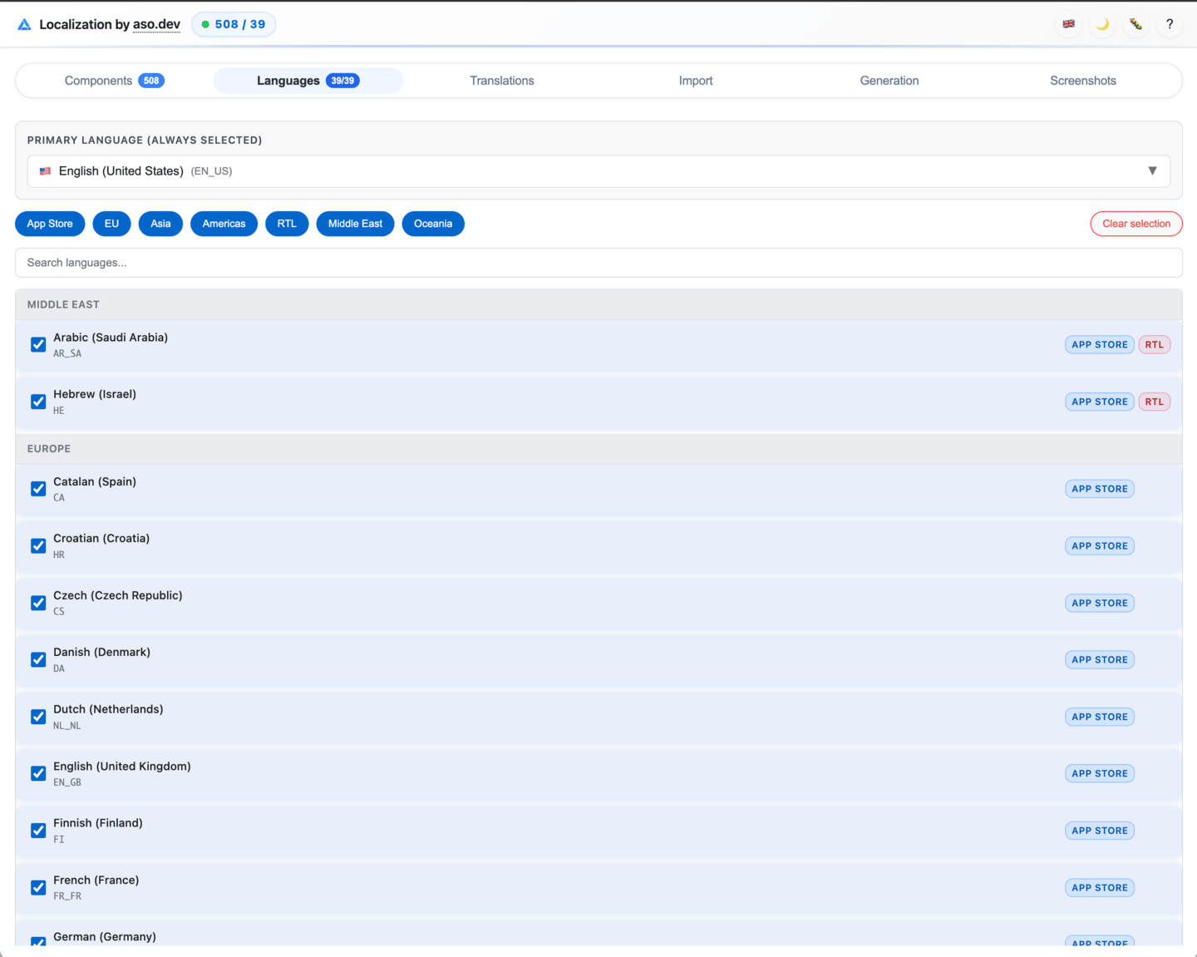Select the EU filter button
This screenshot has height=957, width=1197.
click(x=111, y=224)
